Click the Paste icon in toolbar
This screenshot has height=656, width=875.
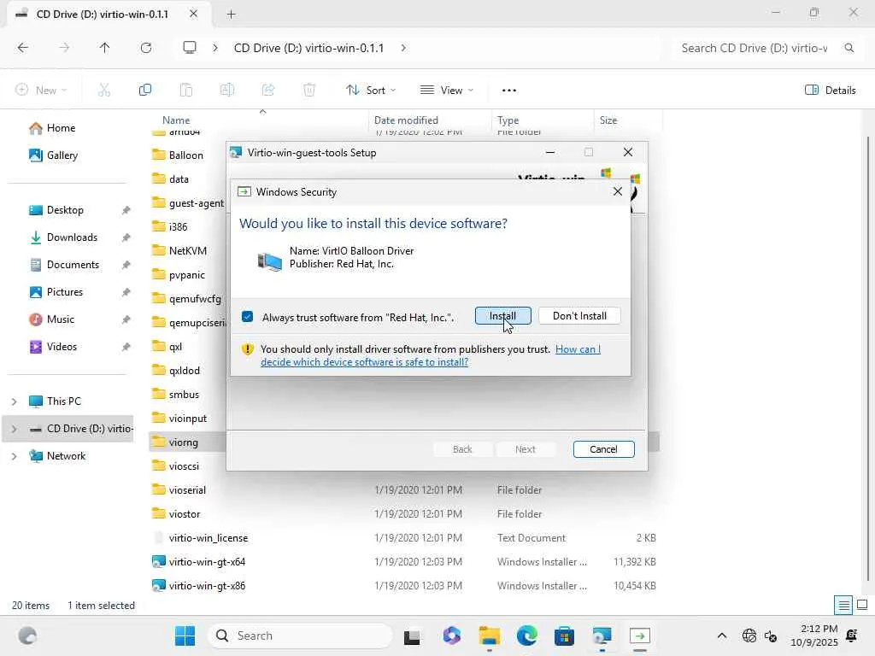pyautogui.click(x=185, y=90)
